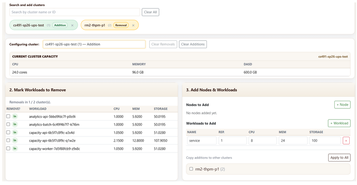Mark capacity-worker-7d5f88fcb9-z9x8c for removal
The width and height of the screenshot is (357, 185).
tap(8, 149)
